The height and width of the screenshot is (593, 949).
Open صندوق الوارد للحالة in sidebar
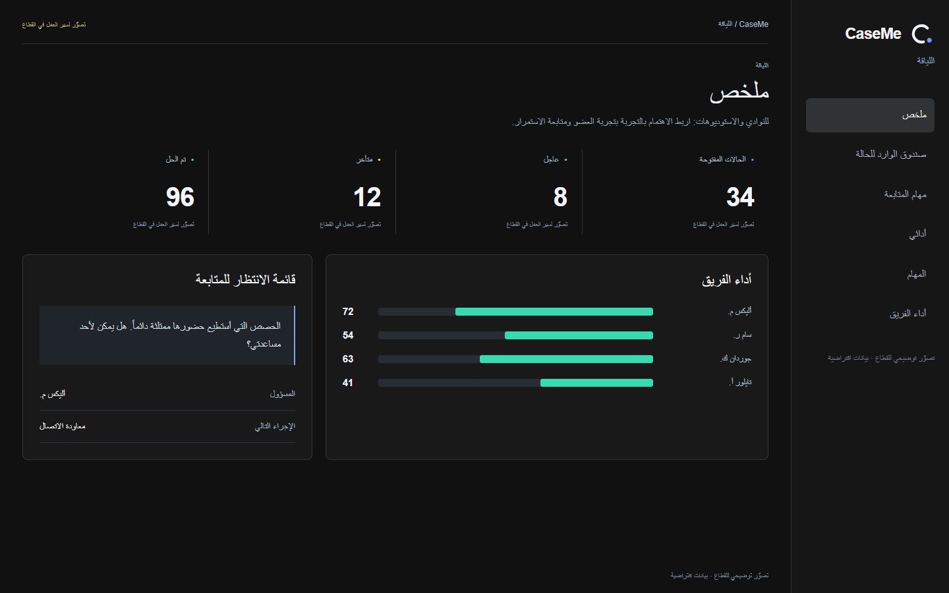point(870,154)
